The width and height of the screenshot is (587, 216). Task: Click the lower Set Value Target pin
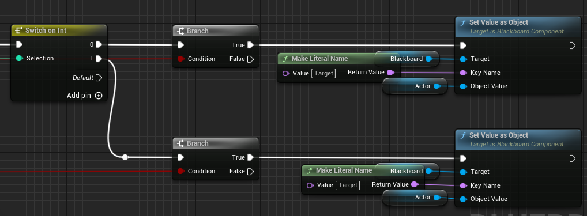[x=463, y=172]
